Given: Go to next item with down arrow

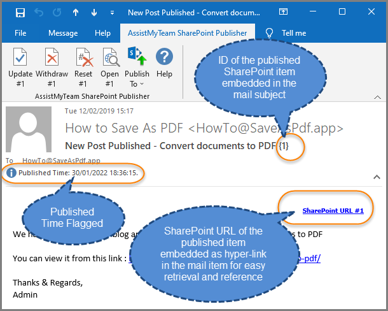Looking at the screenshot, I should click(x=94, y=12).
